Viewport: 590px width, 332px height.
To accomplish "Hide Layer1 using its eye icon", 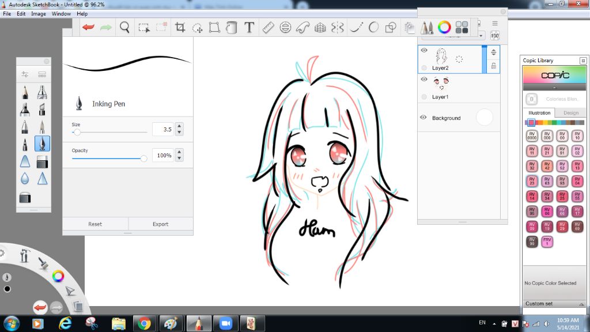I will 424,80.
